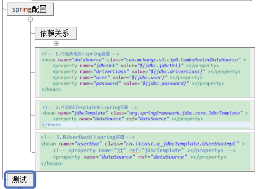Click the comment 2.将JDBCTemplate放入spring容器
Screen dimensions: 262x189
(90, 107)
